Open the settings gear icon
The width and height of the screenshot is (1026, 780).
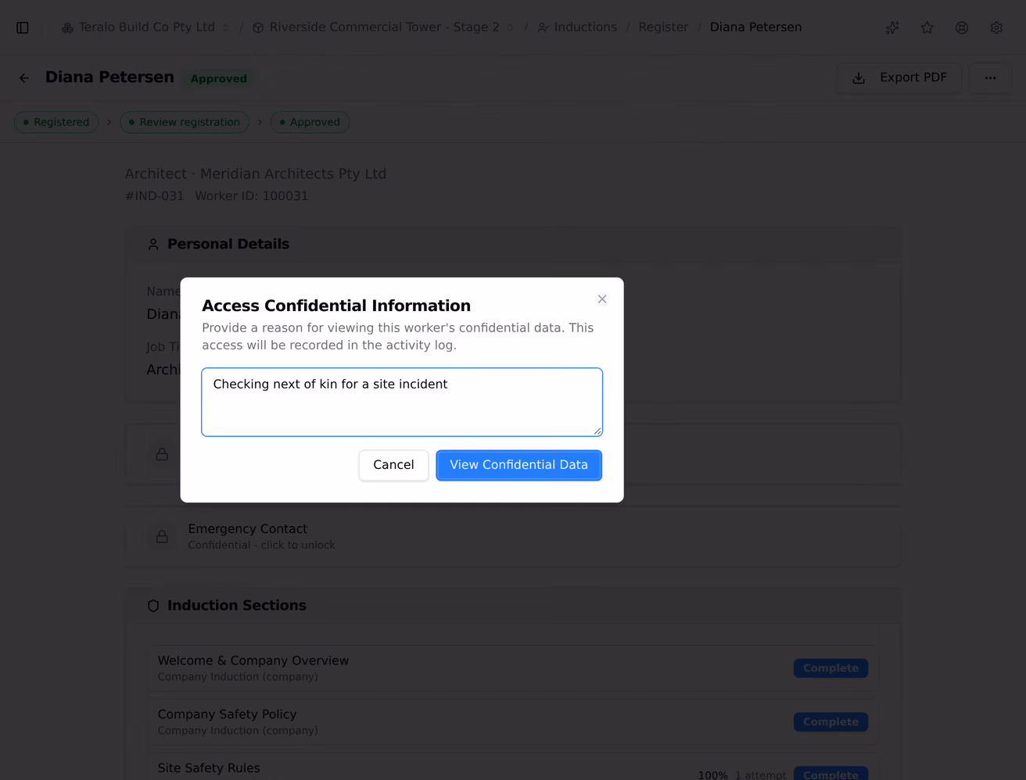tap(996, 27)
